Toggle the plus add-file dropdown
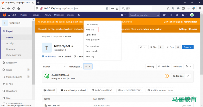 click(88, 66)
